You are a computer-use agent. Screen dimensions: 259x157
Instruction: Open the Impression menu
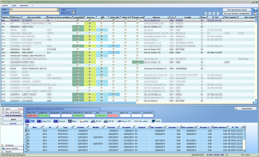pos(24,6)
